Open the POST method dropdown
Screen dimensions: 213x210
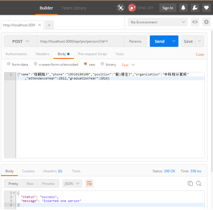tap(21, 41)
